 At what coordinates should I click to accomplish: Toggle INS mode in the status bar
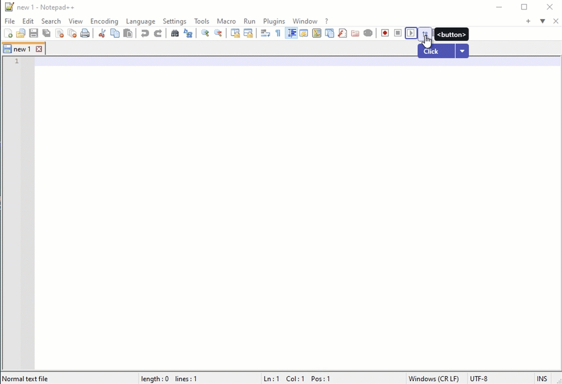[542, 378]
